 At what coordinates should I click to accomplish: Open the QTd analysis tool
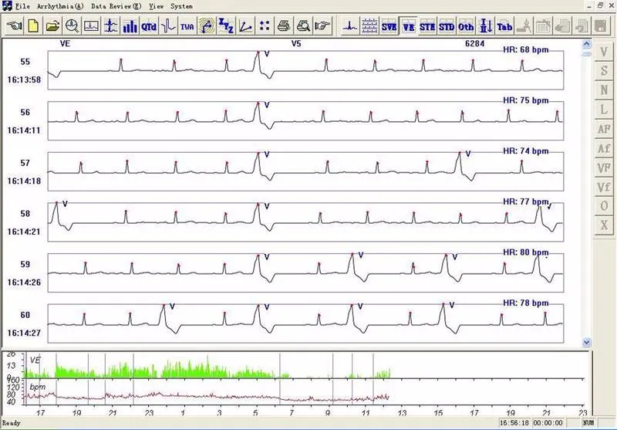point(149,26)
